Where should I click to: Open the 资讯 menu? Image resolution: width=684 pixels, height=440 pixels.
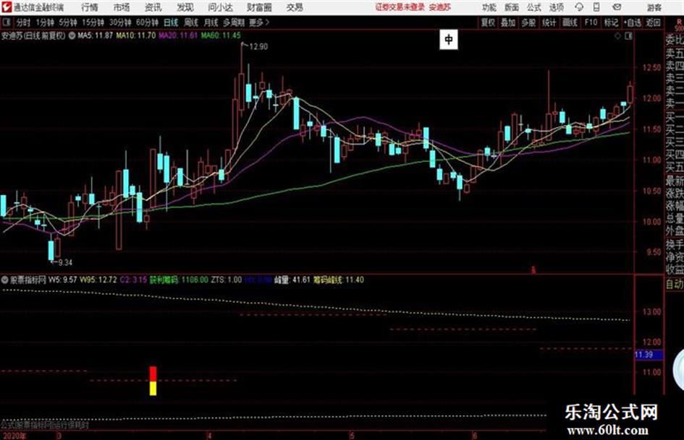[153, 7]
